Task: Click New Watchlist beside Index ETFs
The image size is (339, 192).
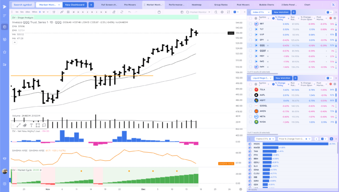Action: click(281, 12)
